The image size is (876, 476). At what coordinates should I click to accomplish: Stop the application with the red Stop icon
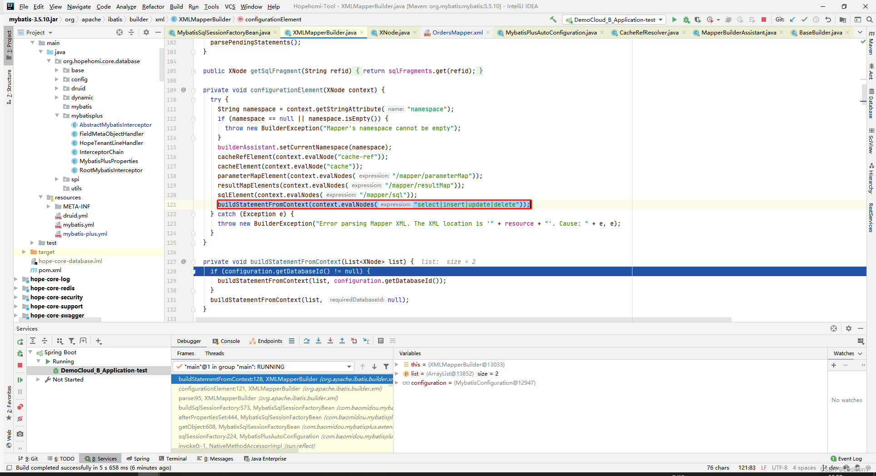pos(764,20)
